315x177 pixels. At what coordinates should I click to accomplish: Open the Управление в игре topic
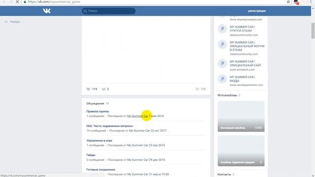99,141
